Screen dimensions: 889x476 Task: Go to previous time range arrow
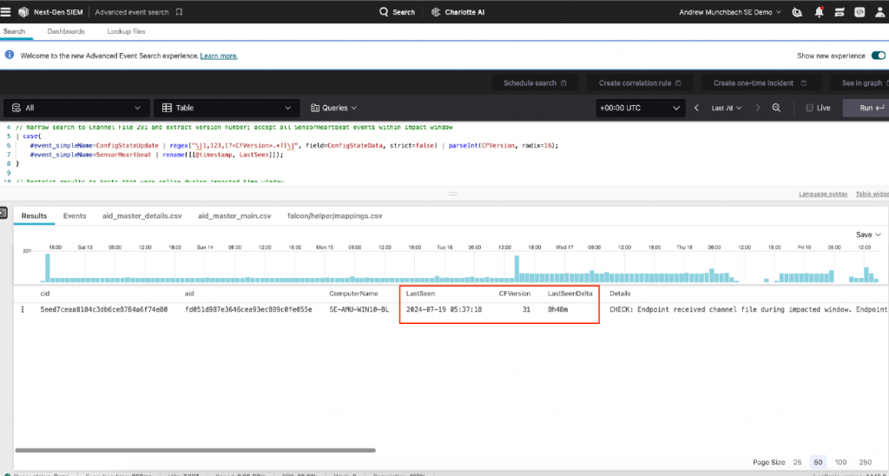(x=695, y=108)
